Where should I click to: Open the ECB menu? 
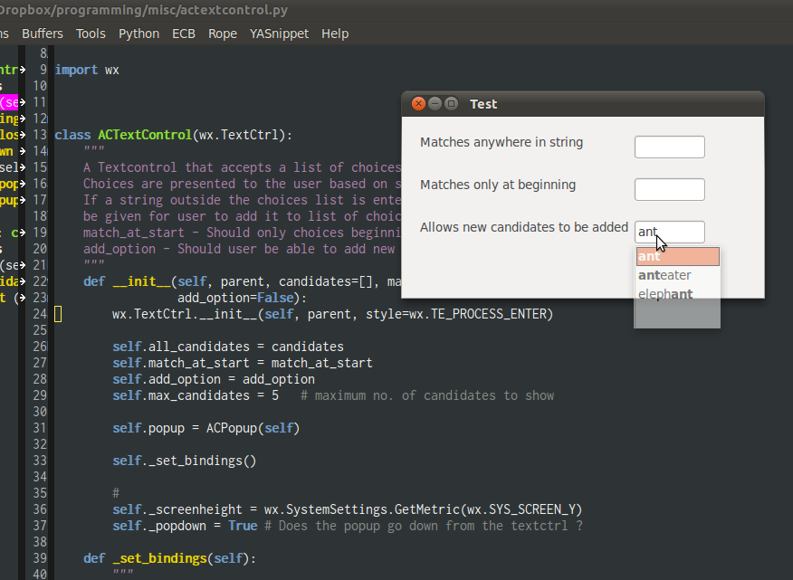tap(184, 33)
